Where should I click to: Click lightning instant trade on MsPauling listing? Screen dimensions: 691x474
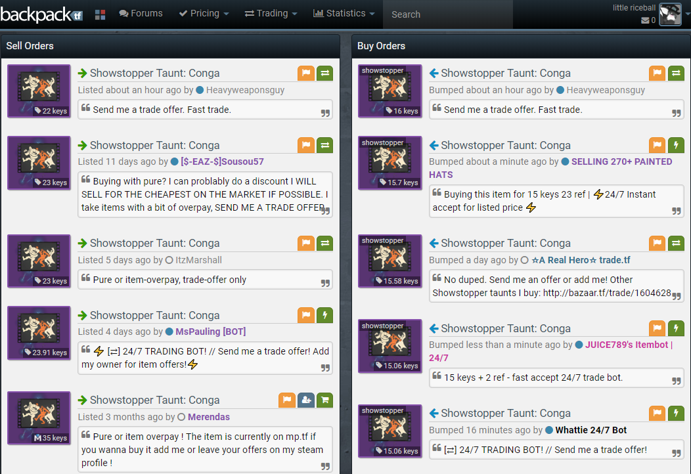coord(324,315)
